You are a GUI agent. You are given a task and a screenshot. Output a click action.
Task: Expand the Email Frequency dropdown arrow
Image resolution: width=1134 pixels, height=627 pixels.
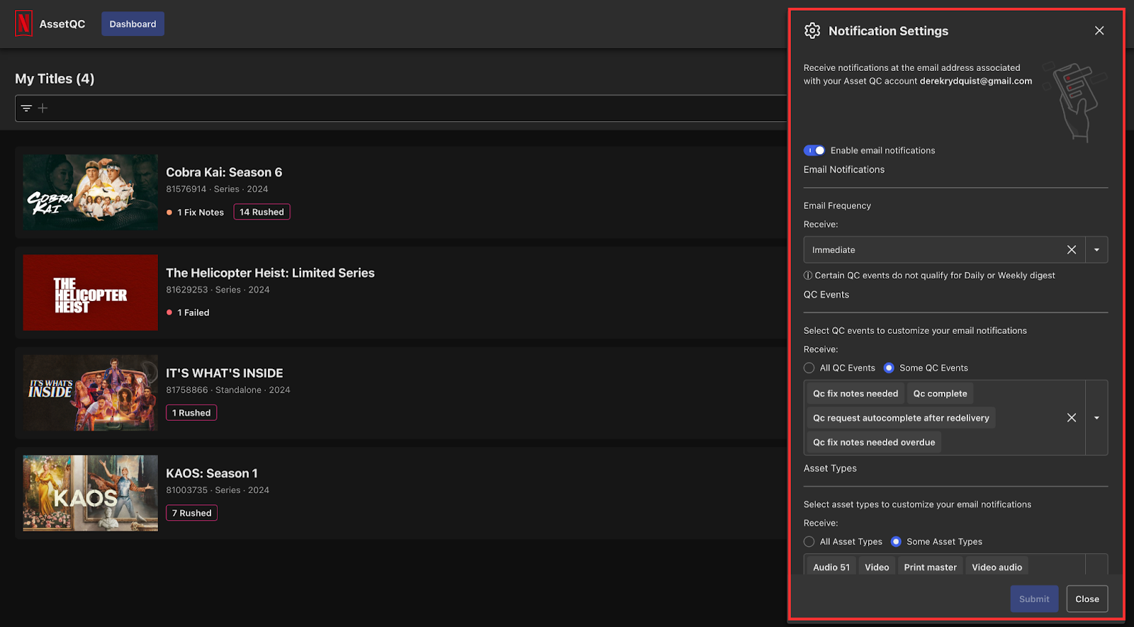(x=1096, y=249)
